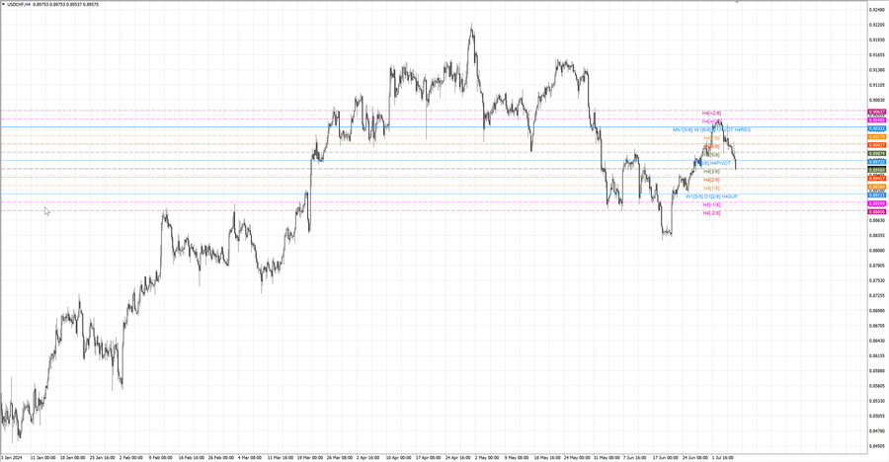Click the H4[1/8] orange level label
889x462 pixels.
711,189
